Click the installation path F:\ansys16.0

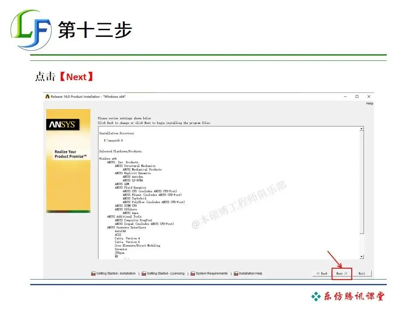point(113,140)
